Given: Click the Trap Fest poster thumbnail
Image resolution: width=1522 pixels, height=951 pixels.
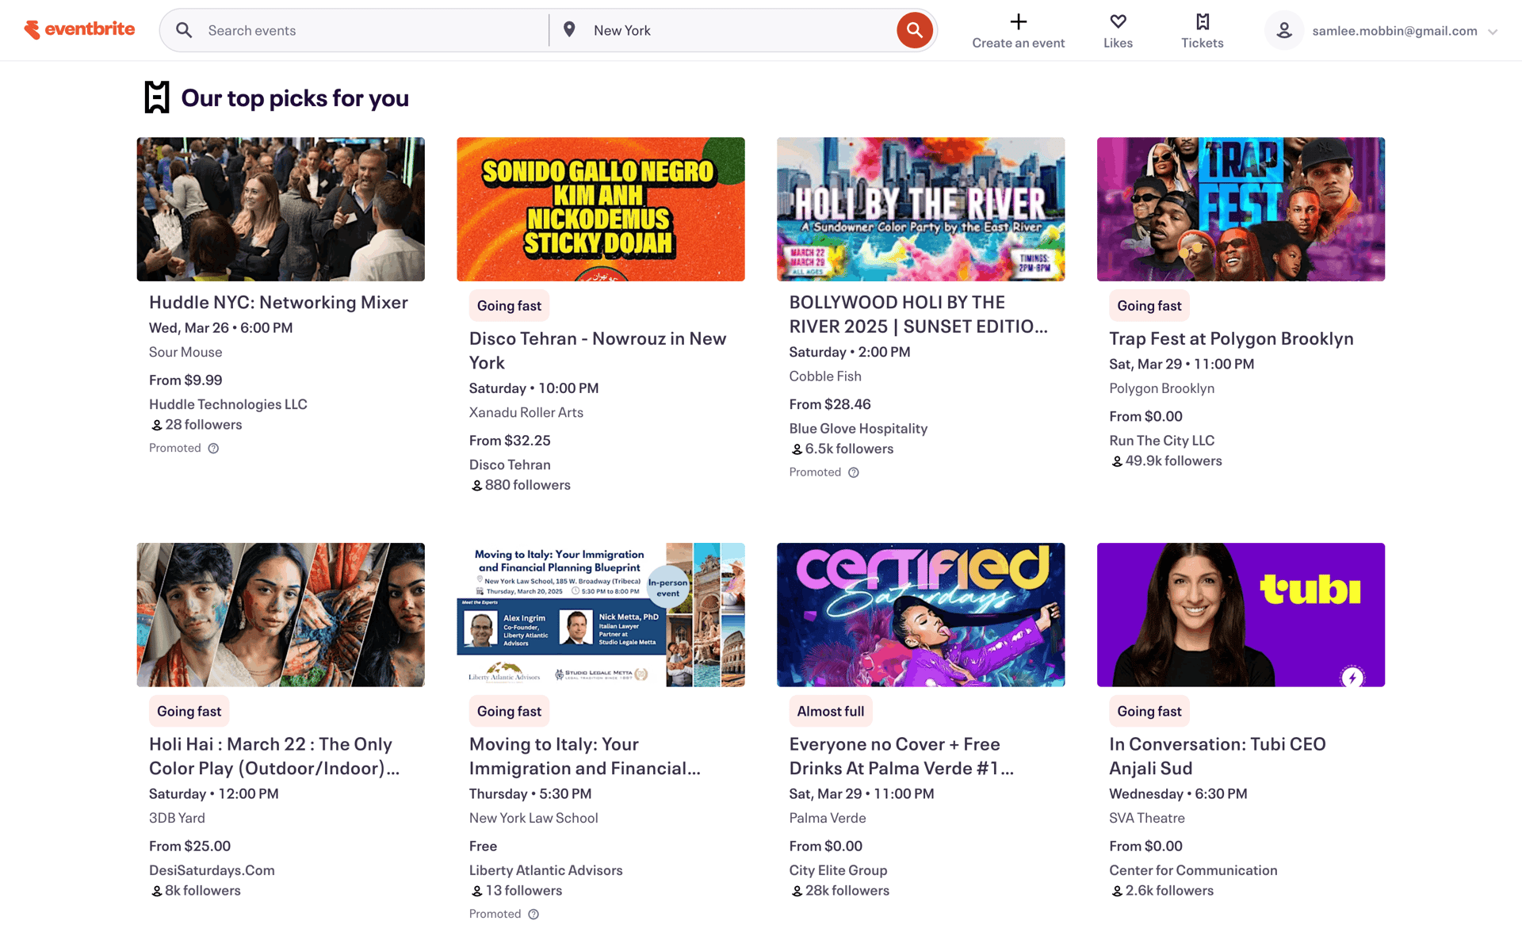Looking at the screenshot, I should [1241, 209].
